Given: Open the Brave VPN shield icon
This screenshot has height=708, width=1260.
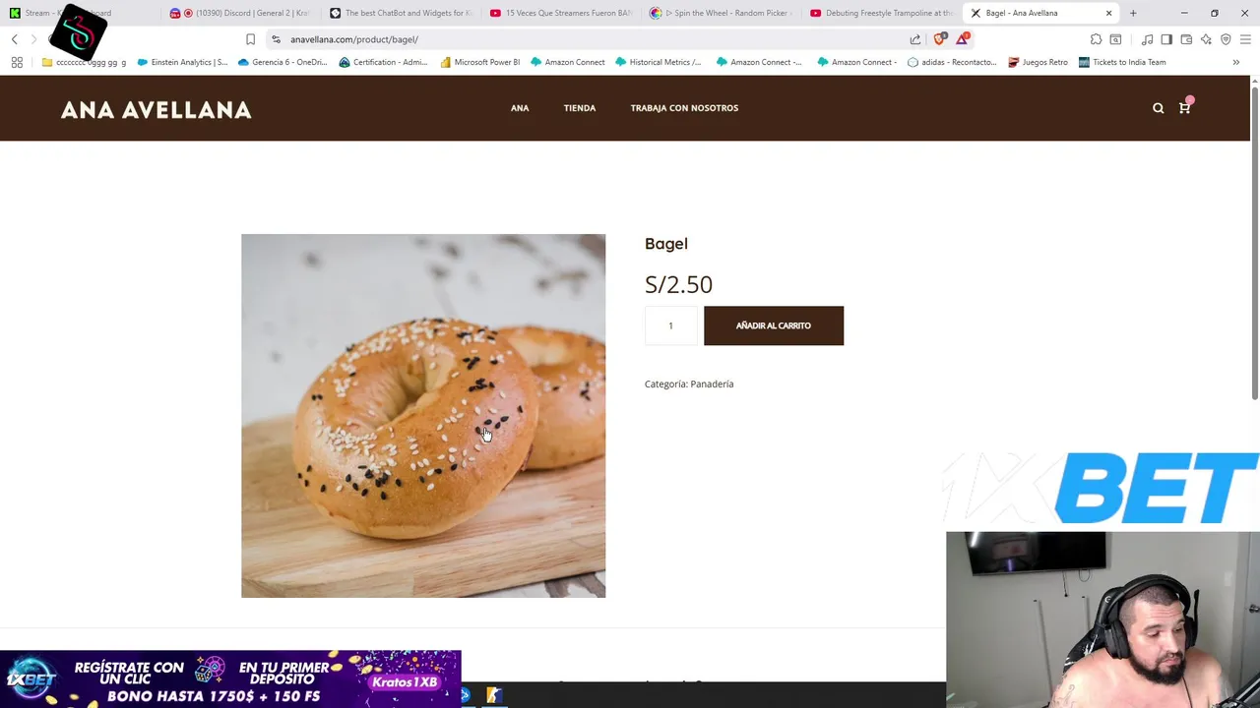Looking at the screenshot, I should [1226, 39].
